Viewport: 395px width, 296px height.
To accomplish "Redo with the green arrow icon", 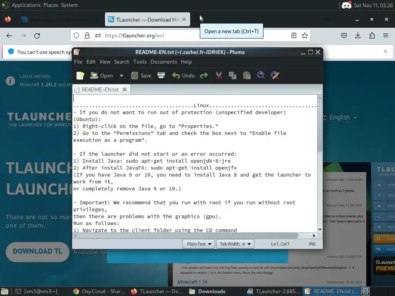I will click(x=204, y=76).
